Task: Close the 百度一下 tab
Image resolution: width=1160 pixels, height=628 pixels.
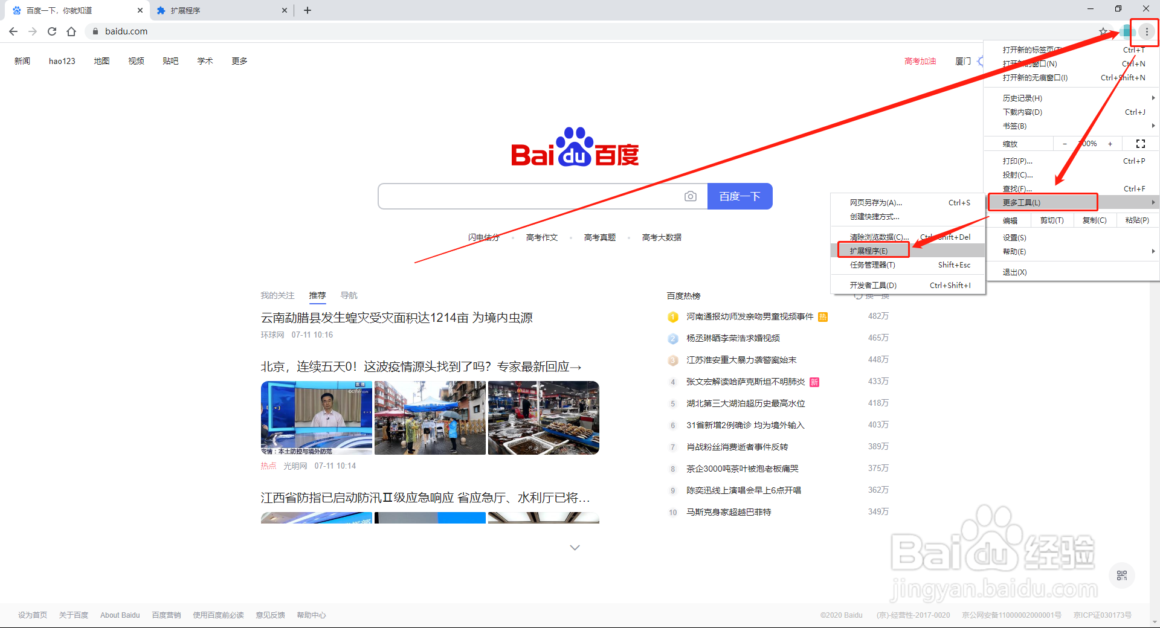Action: click(x=140, y=10)
